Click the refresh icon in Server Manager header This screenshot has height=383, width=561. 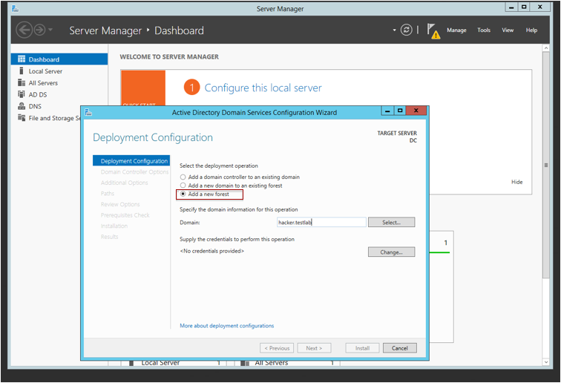pyautogui.click(x=407, y=30)
